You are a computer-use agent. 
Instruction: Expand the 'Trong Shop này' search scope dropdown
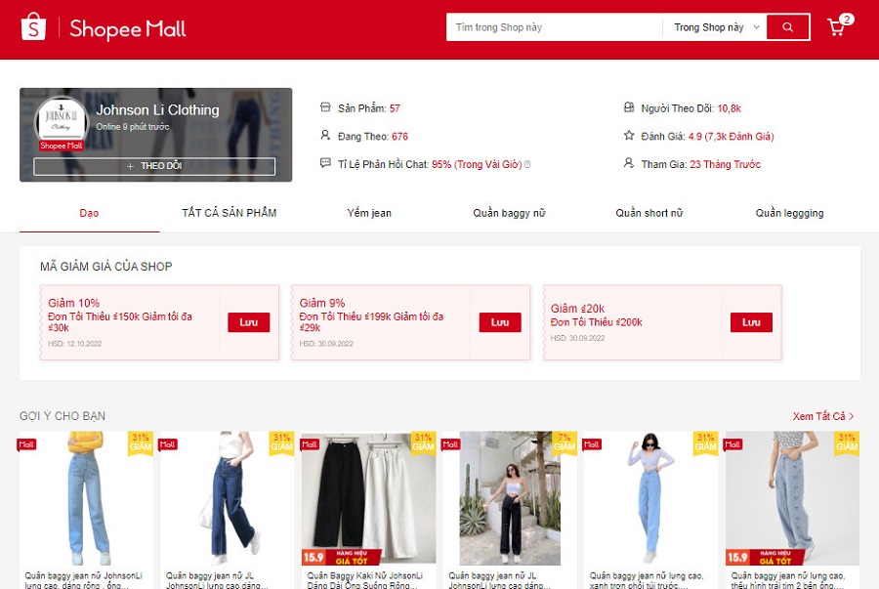pyautogui.click(x=716, y=27)
